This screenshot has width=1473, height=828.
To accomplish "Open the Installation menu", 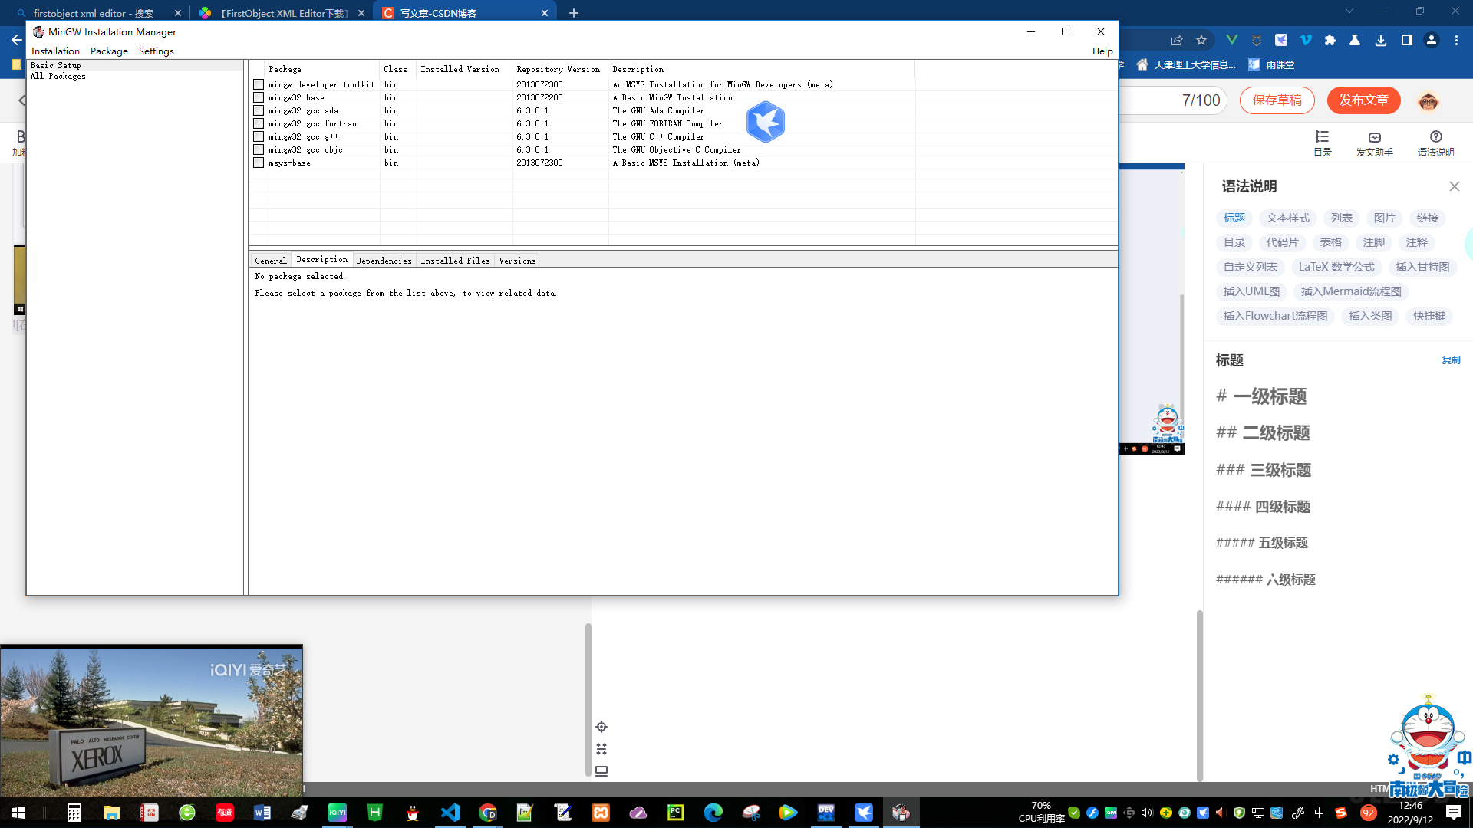I will [x=55, y=51].
